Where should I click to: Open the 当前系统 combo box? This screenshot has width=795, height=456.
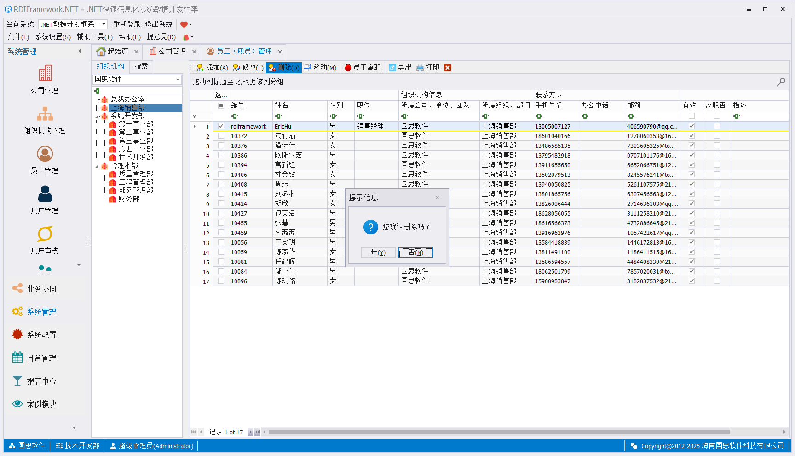pos(104,24)
